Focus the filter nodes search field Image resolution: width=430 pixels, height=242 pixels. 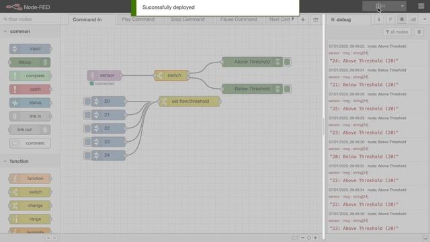(x=30, y=19)
